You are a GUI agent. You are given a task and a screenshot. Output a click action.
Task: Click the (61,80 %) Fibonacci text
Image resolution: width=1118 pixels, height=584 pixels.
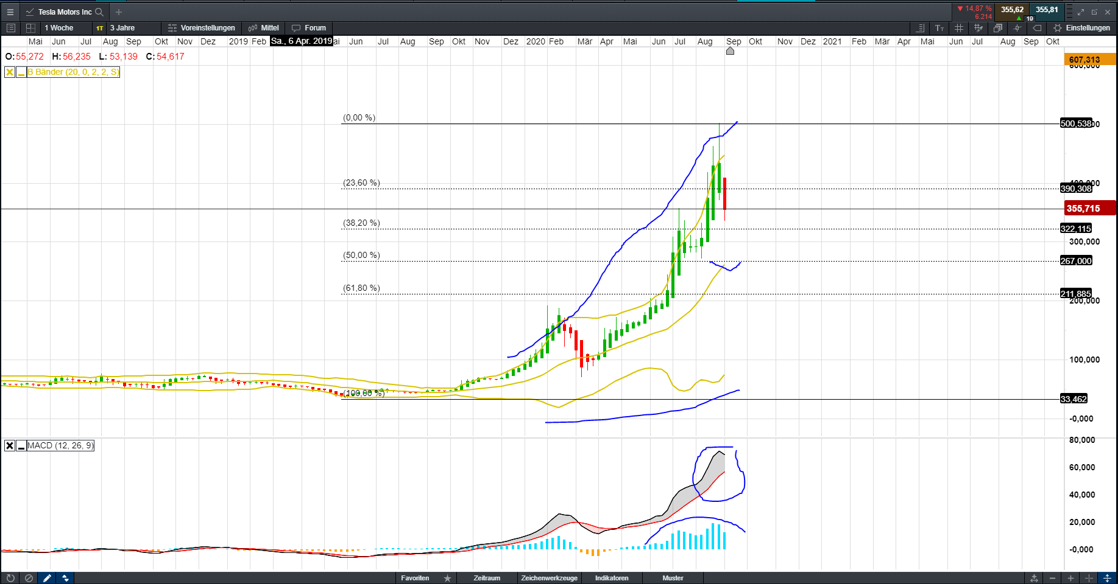(361, 288)
